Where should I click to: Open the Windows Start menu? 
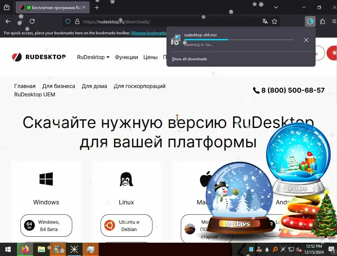click(x=8, y=249)
